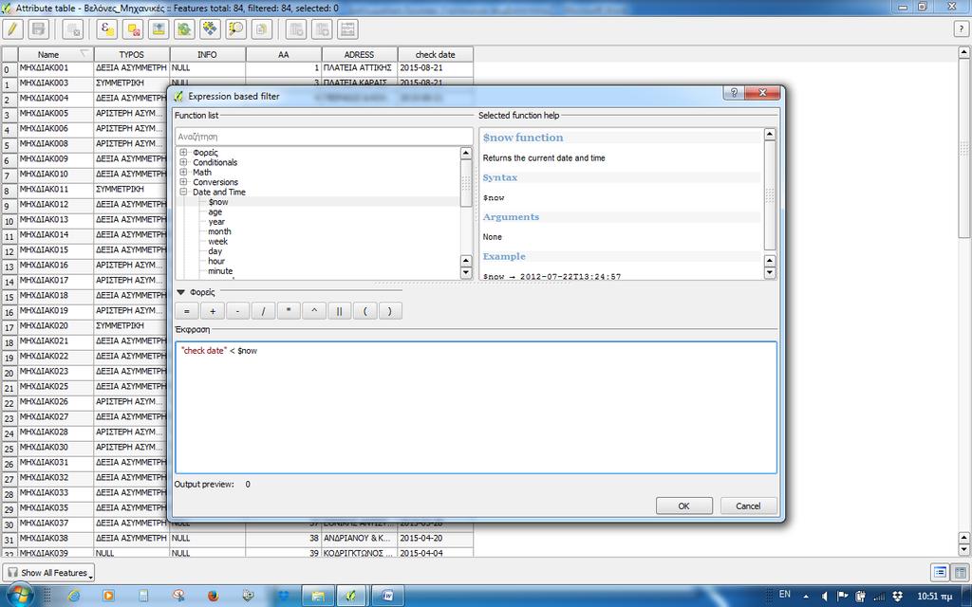This screenshot has width=972, height=607.
Task: Select year function in list
Action: pyautogui.click(x=216, y=222)
